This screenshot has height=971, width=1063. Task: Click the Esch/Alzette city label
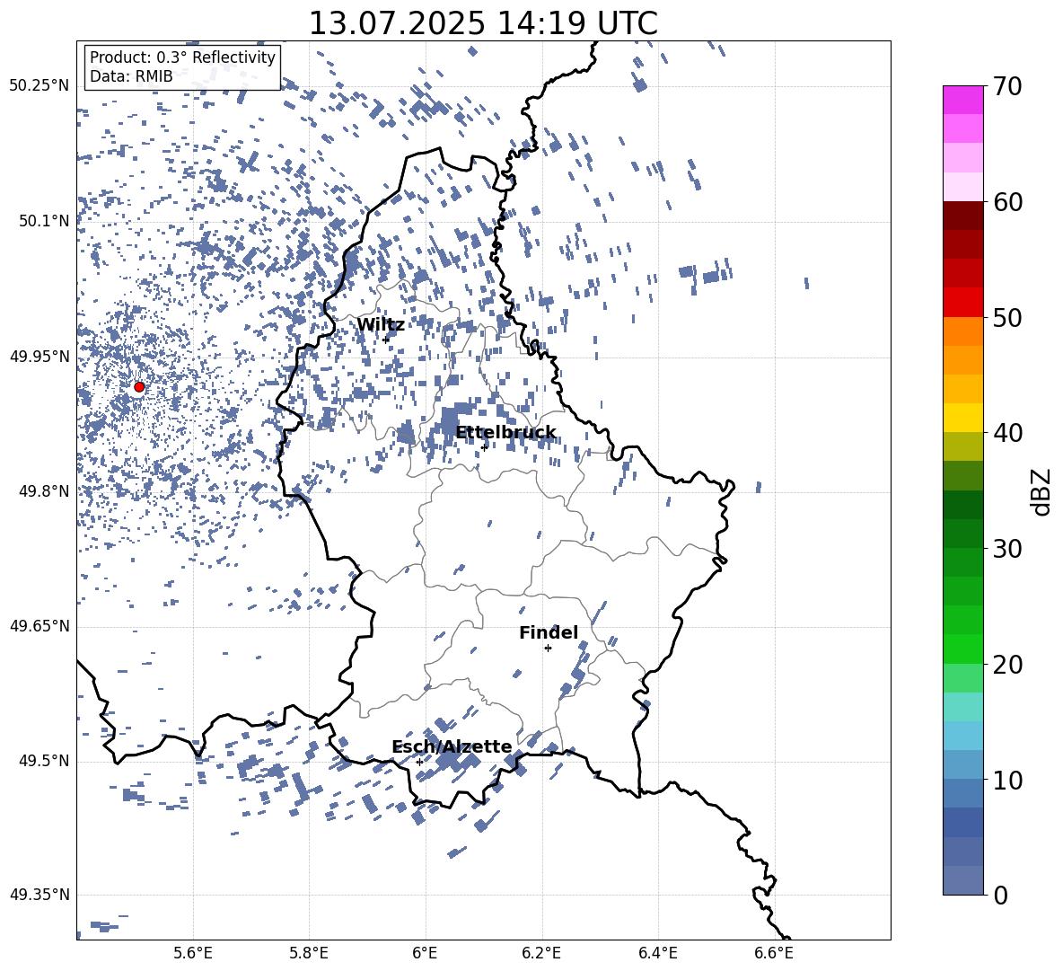click(x=452, y=746)
